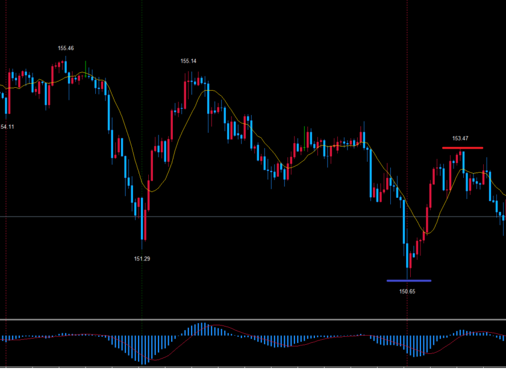This screenshot has width=506, height=379.
Task: Click the green marker near the 155.46 high
Action: click(x=86, y=67)
